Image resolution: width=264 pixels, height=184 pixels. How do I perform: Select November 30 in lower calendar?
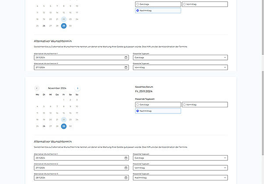tap(71, 126)
